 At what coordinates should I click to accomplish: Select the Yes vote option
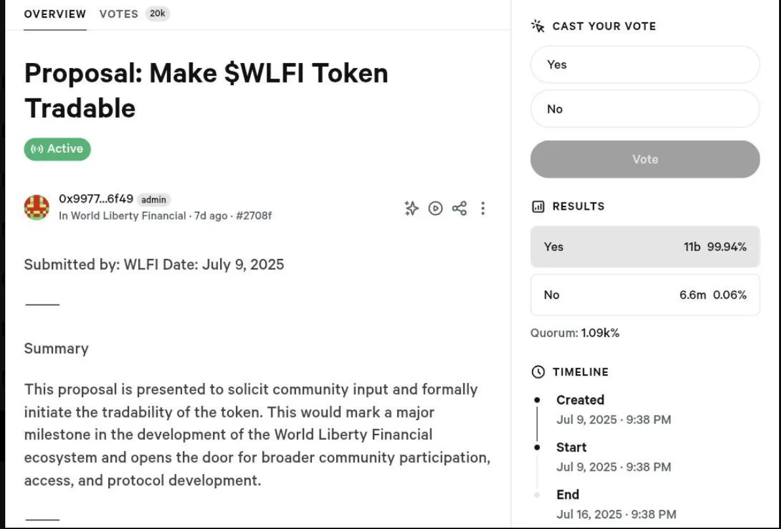point(645,65)
